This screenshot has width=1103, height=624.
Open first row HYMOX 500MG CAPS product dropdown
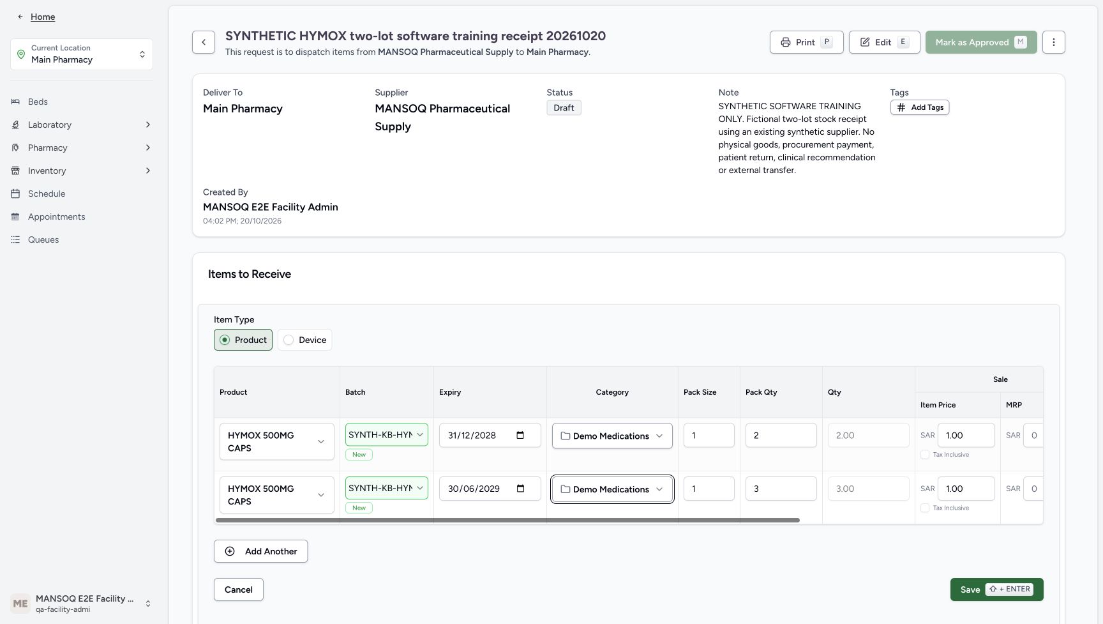(x=277, y=441)
